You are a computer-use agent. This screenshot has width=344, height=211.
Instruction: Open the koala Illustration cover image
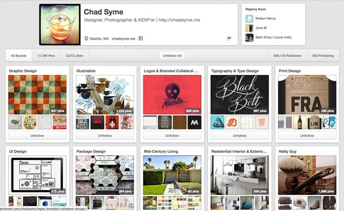coord(105,95)
